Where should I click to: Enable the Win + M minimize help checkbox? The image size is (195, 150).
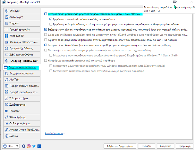(x=46, y=40)
